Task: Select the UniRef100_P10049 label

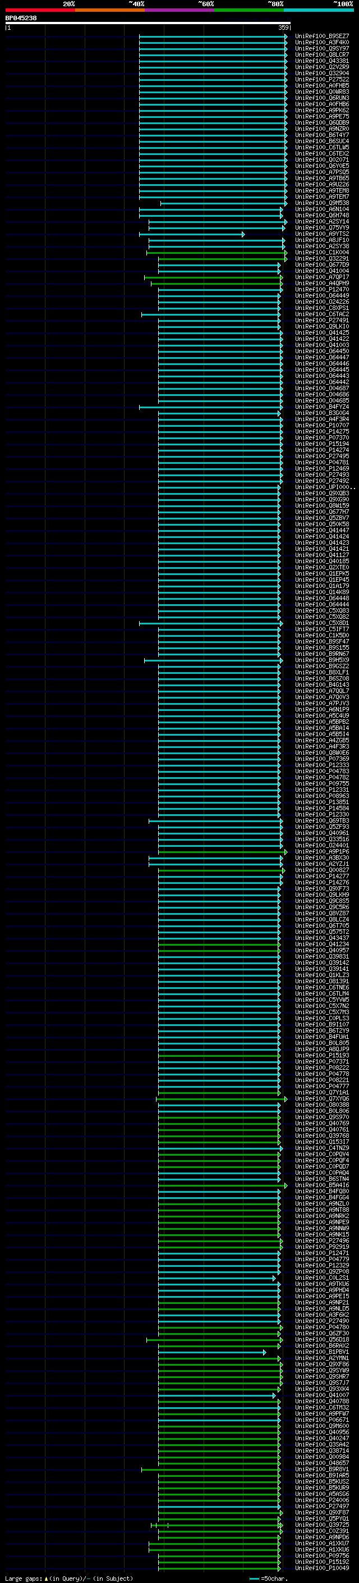Action: (x=321, y=1568)
